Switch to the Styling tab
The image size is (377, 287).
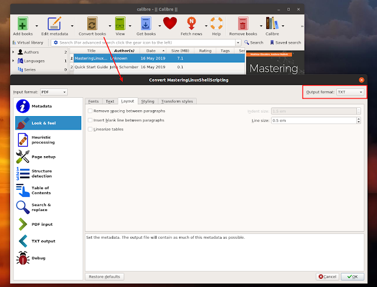148,101
